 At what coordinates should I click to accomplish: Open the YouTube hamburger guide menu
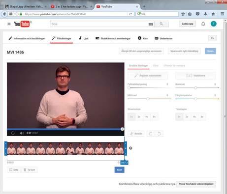tap(9, 24)
